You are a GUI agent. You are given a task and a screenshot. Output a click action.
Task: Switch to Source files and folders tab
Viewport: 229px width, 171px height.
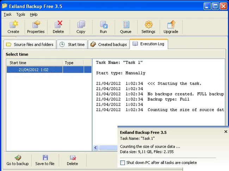[30, 45]
